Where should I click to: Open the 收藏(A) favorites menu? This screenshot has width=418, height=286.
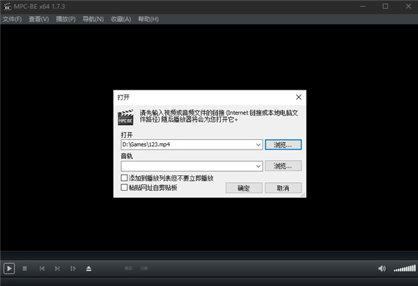pos(121,19)
